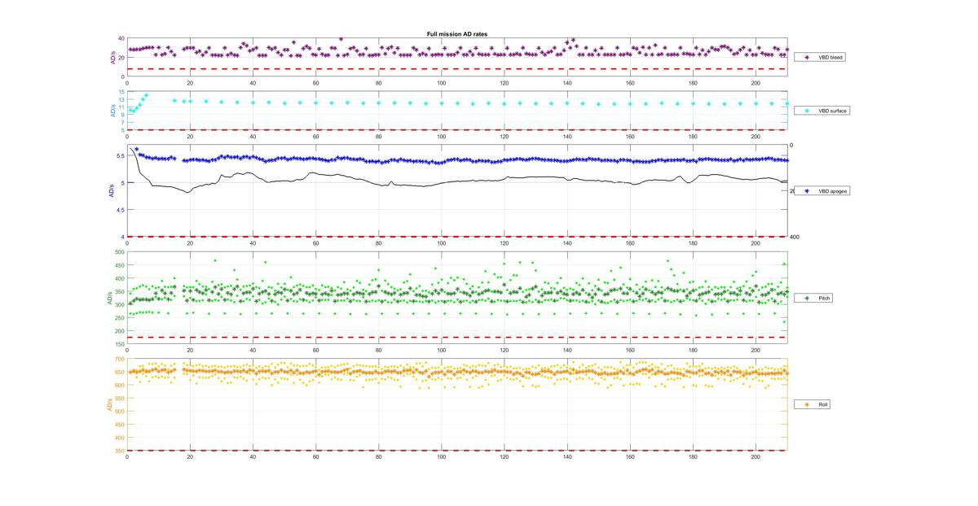978x506 pixels.
Task: Click the VBD bleed legend marker icon
Action: 807,58
